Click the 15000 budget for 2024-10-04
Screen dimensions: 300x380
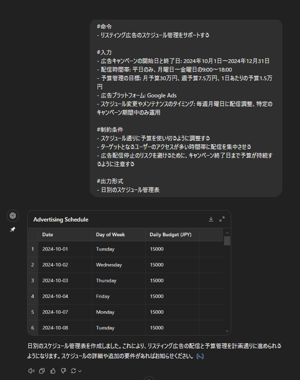point(172,296)
